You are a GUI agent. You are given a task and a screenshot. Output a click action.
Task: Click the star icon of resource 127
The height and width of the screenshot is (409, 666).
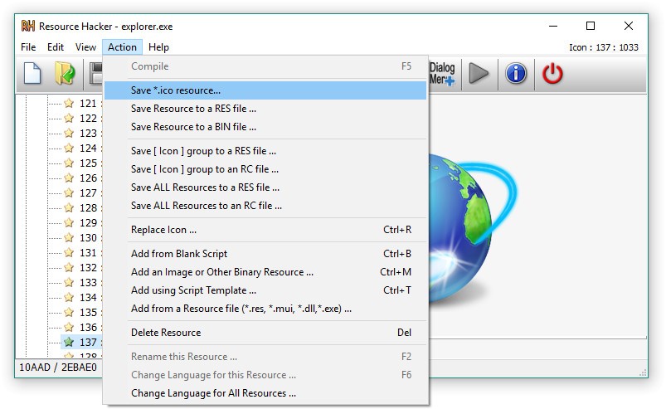tap(69, 192)
